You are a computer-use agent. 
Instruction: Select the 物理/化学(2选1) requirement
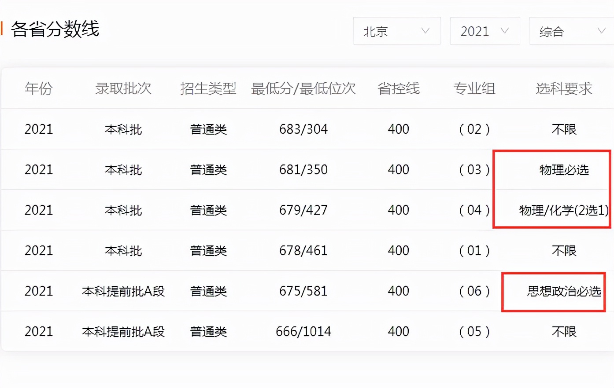tap(563, 210)
